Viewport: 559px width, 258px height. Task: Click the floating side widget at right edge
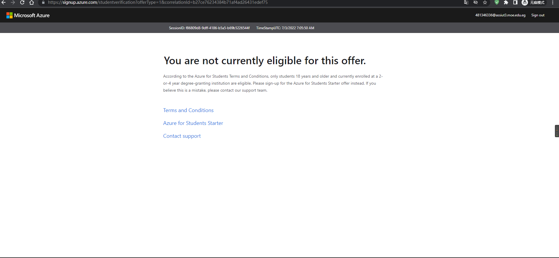(557, 131)
